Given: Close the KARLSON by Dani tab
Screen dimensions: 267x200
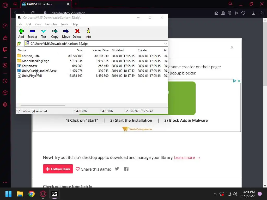Looking at the screenshot, I should click(68, 4).
